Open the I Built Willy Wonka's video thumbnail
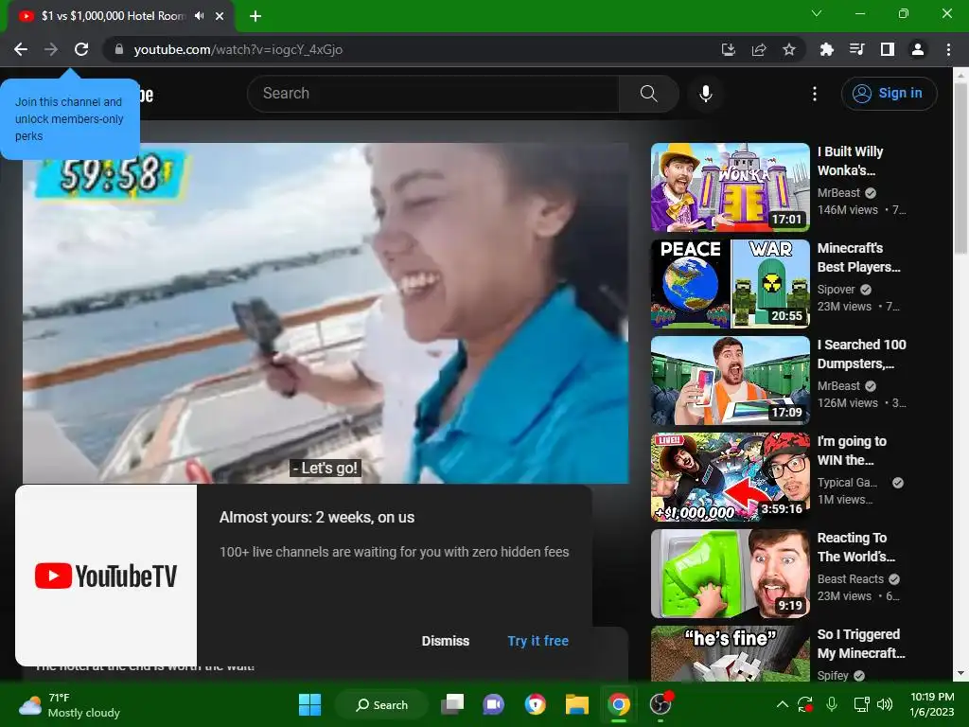The height and width of the screenshot is (727, 969). point(731,187)
